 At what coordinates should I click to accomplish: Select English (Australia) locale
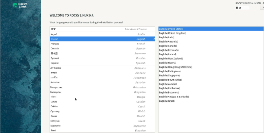(x=169, y=41)
